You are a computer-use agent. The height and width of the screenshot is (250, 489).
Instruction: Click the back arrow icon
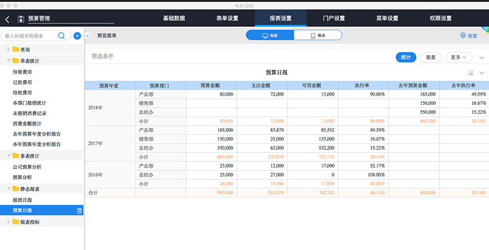(8, 19)
